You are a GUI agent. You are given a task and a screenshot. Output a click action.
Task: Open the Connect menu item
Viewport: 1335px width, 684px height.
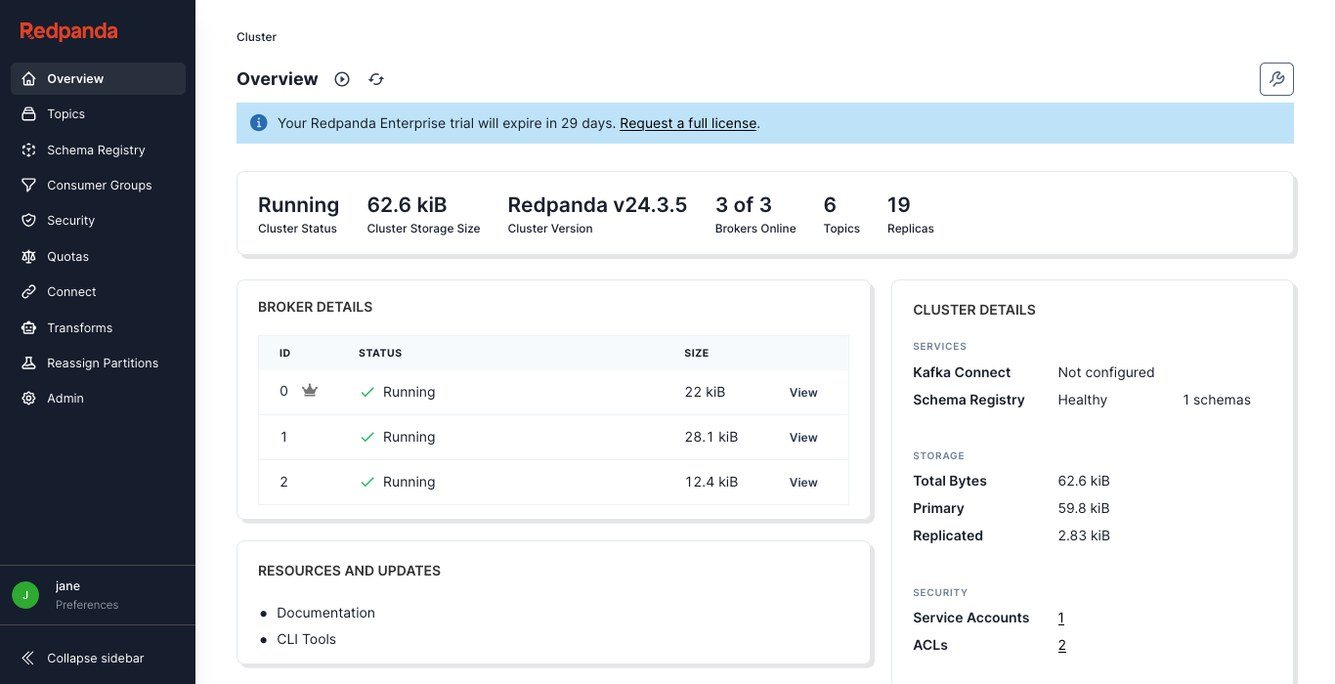(71, 292)
